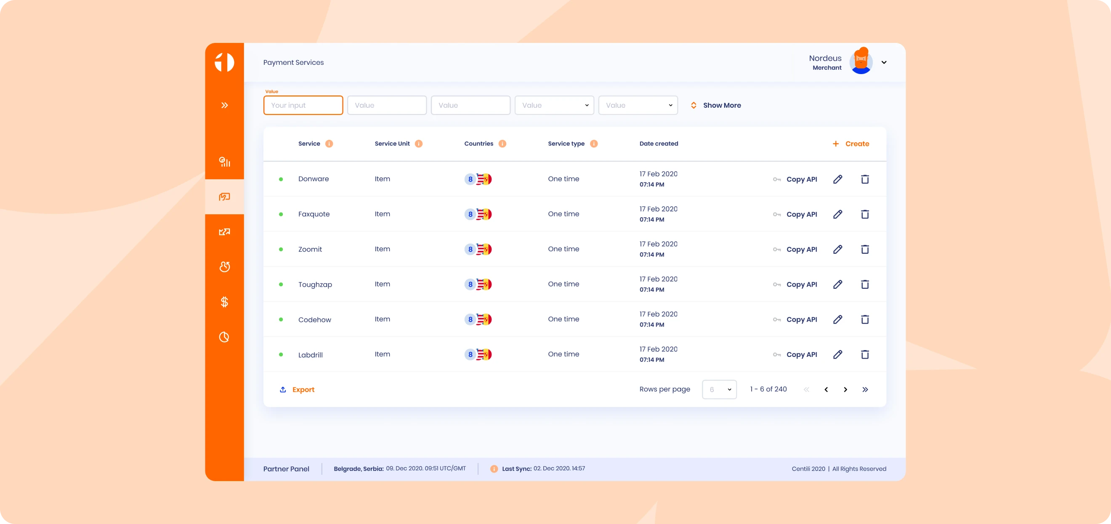The width and height of the screenshot is (1111, 524).
Task: Click the Create button
Action: [851, 144]
